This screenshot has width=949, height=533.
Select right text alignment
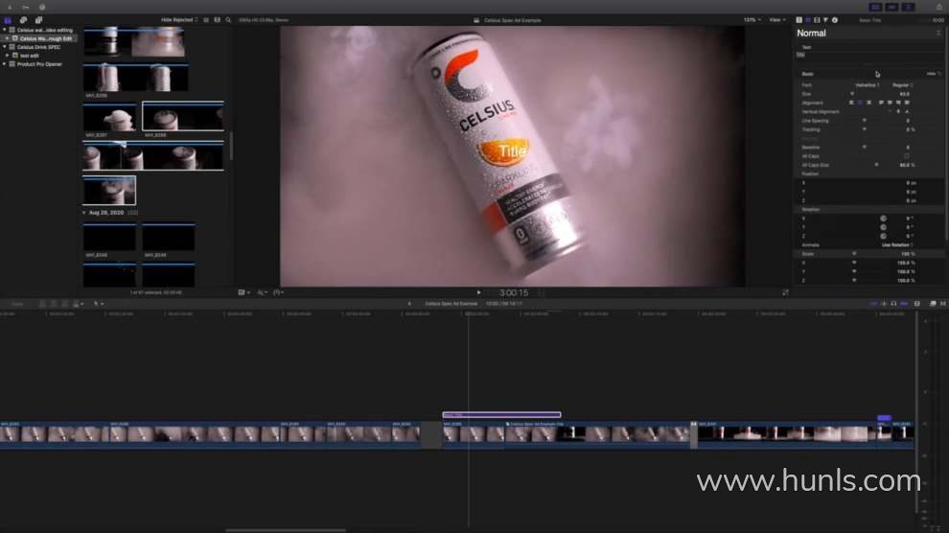[869, 103]
